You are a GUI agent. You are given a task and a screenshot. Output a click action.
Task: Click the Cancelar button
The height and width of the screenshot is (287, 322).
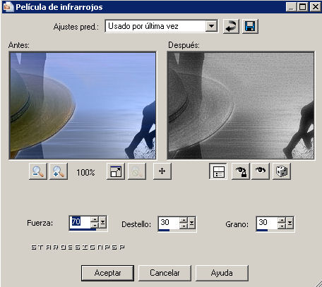[x=165, y=273]
